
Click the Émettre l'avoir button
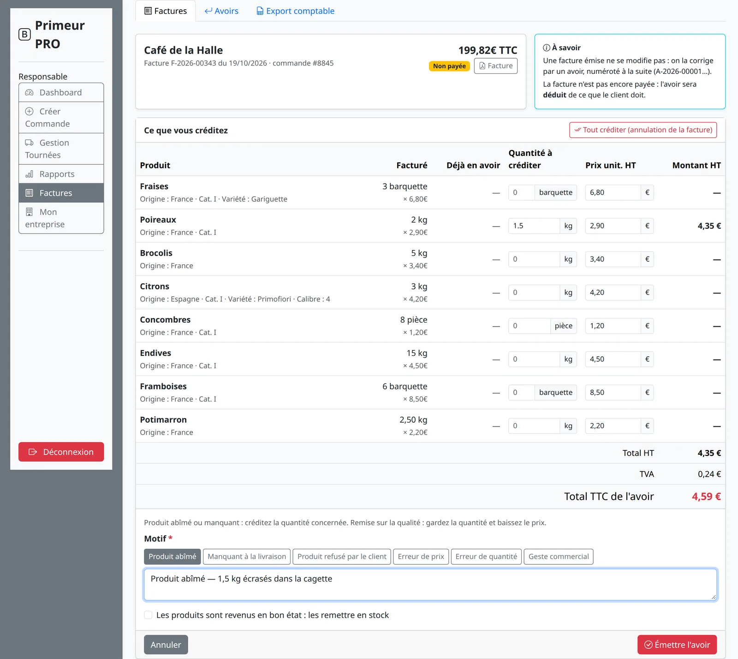click(x=677, y=645)
